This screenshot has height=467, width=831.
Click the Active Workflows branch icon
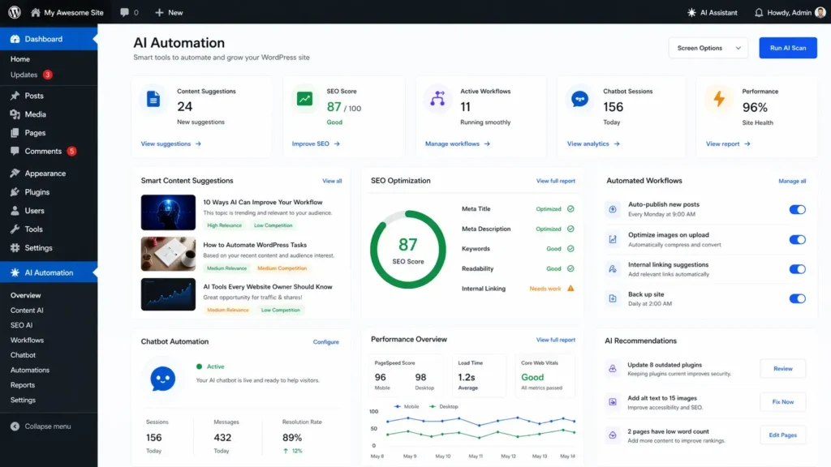(x=437, y=98)
